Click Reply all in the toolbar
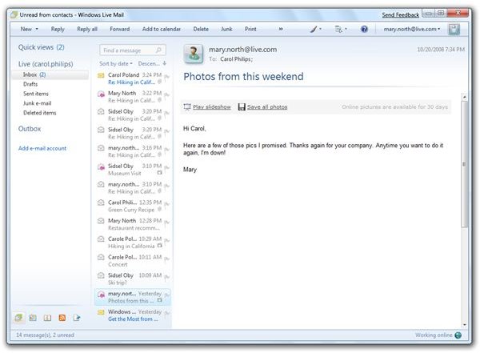This screenshot has height=353, width=480. (86, 29)
